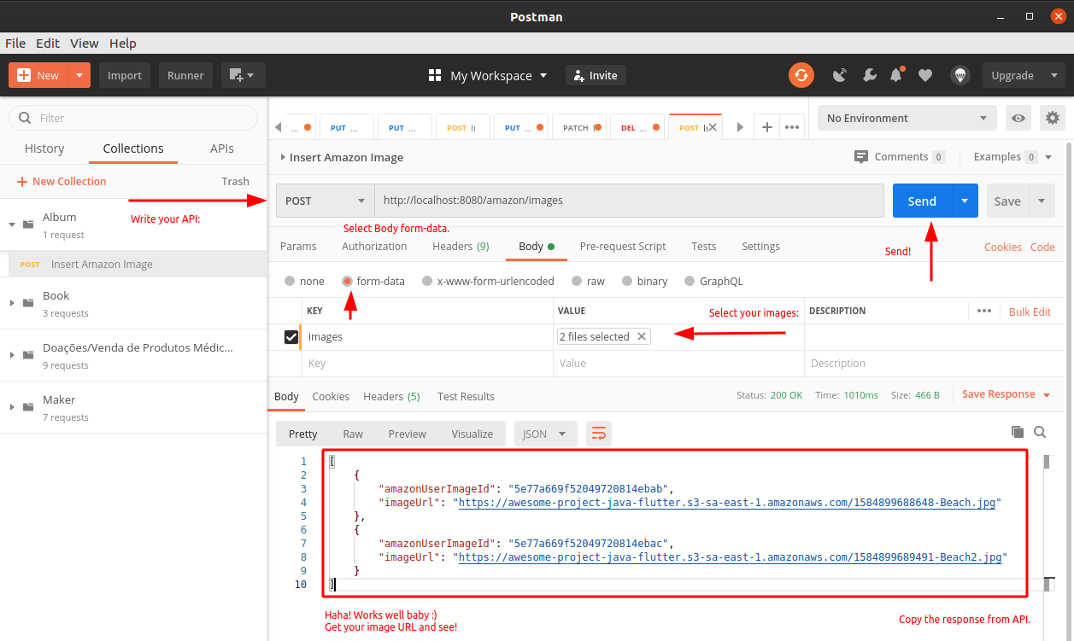
Task: Click the orange sync icon in header
Action: coord(801,75)
